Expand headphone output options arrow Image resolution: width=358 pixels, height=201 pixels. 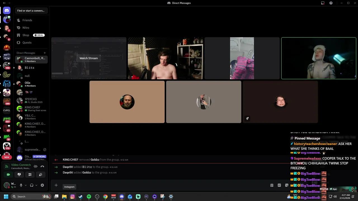click(x=36, y=185)
